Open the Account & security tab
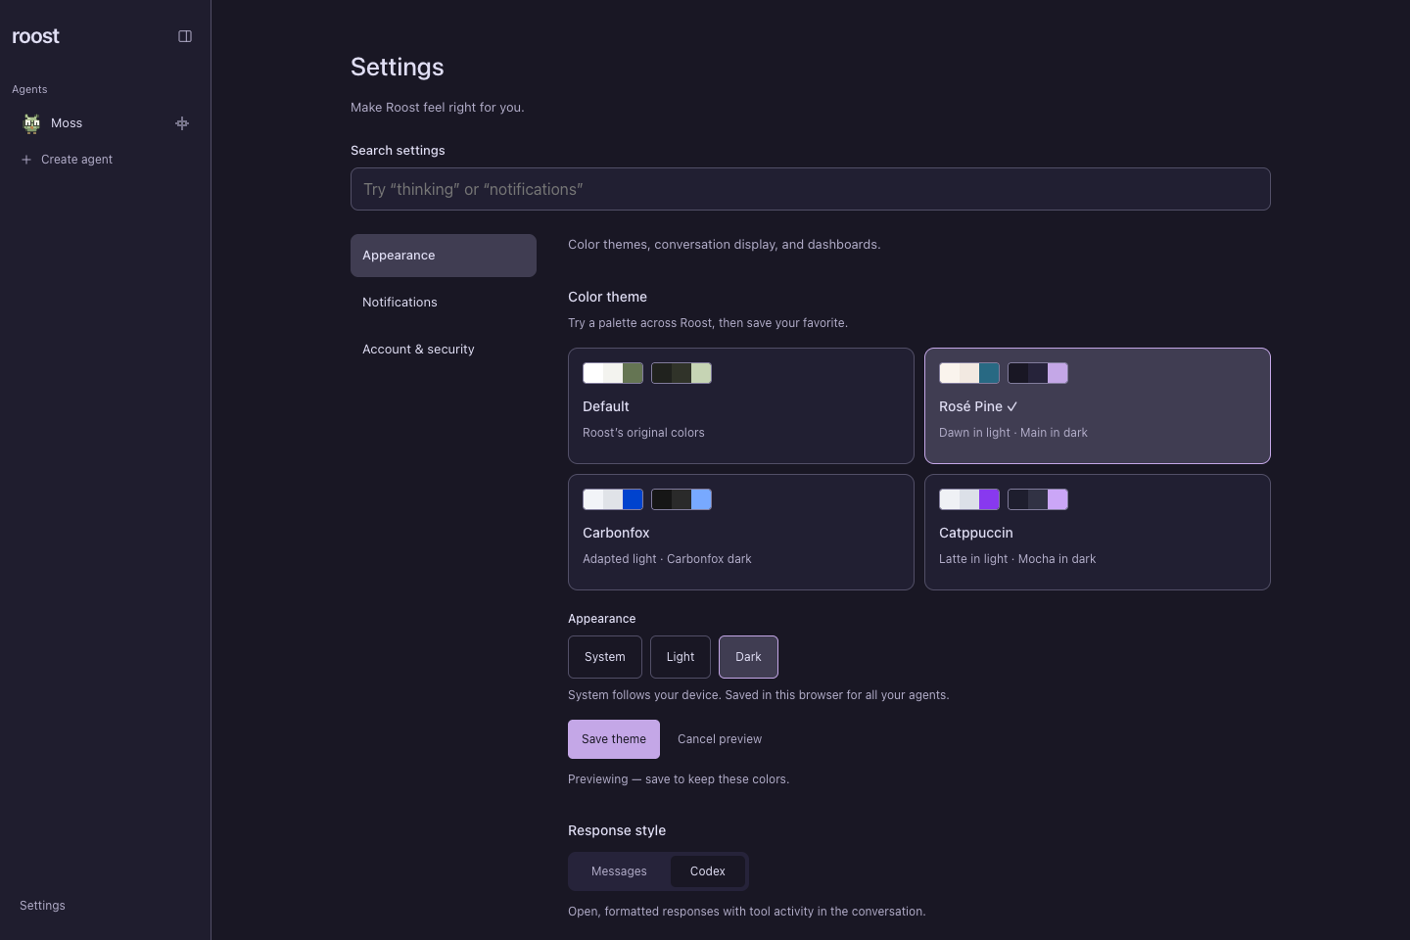Image resolution: width=1410 pixels, height=940 pixels. tap(444, 350)
